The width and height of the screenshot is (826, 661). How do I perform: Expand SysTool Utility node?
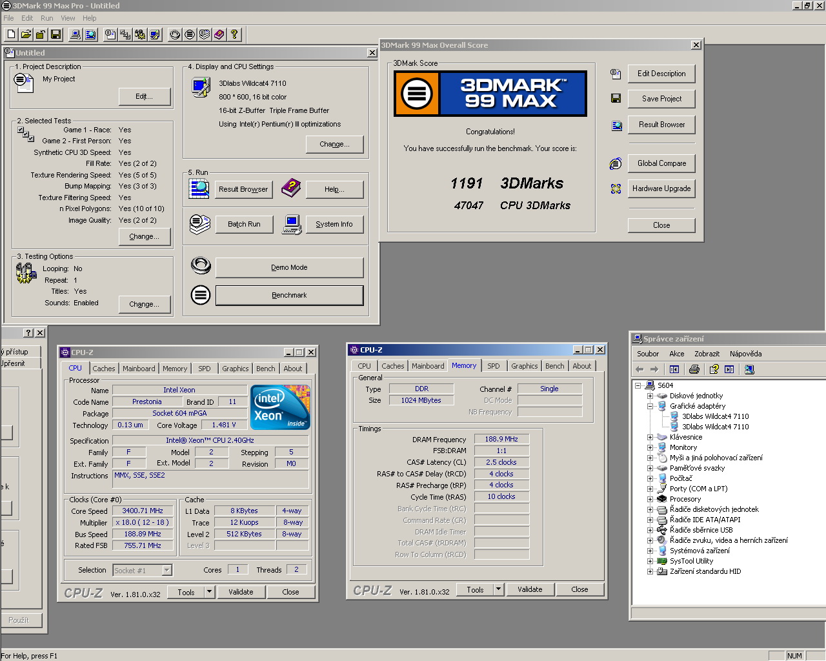650,561
